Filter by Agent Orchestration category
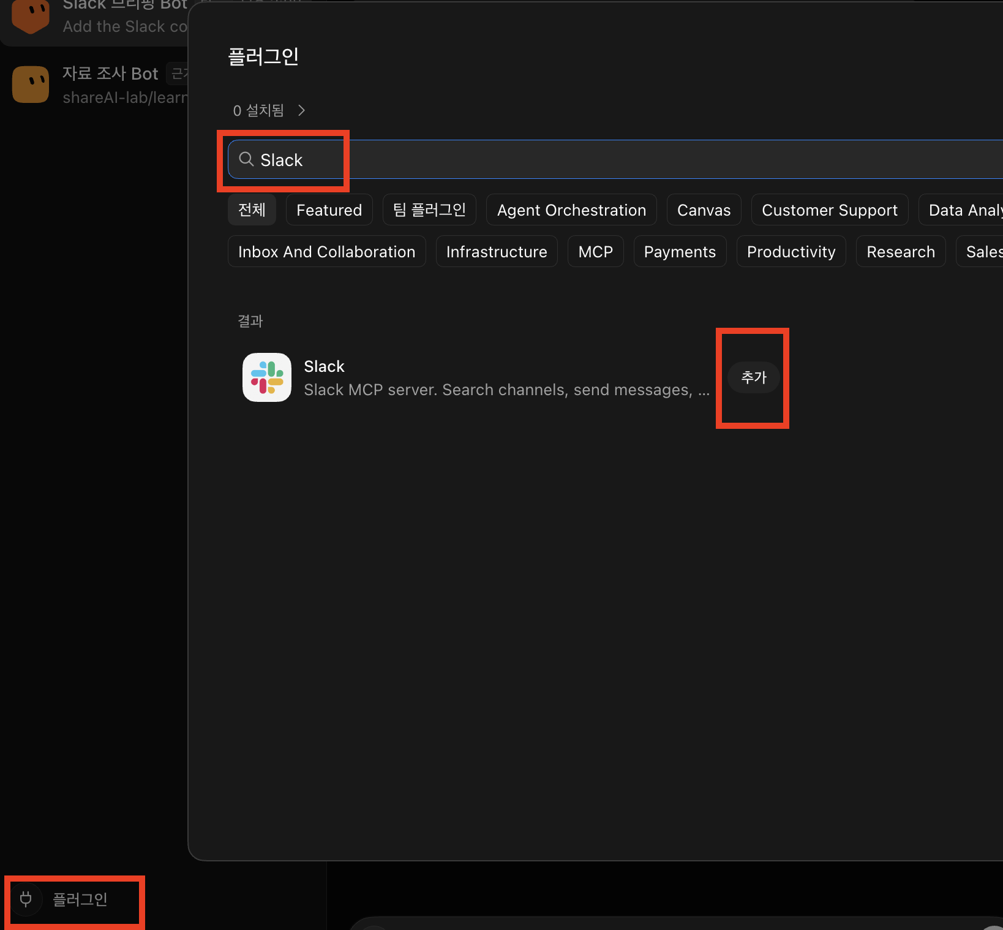This screenshot has height=930, width=1003. 571,210
